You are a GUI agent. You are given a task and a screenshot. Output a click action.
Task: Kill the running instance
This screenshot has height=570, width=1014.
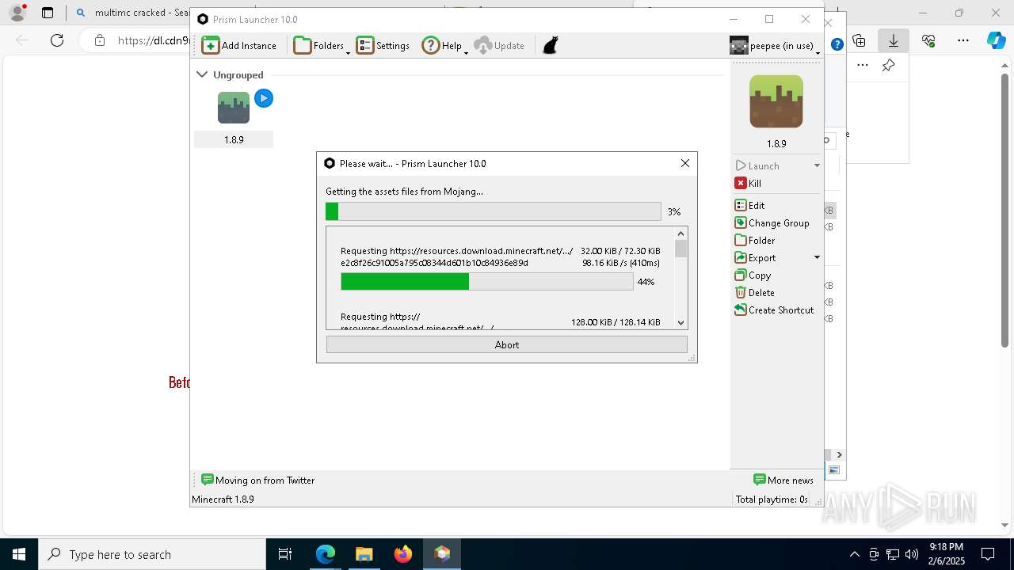point(748,183)
